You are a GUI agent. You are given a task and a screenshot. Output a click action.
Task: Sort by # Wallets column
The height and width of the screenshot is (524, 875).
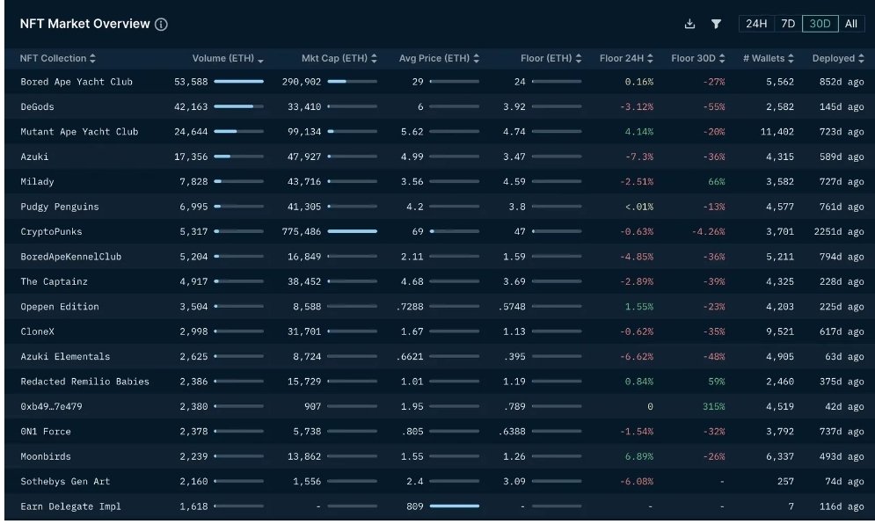(769, 58)
